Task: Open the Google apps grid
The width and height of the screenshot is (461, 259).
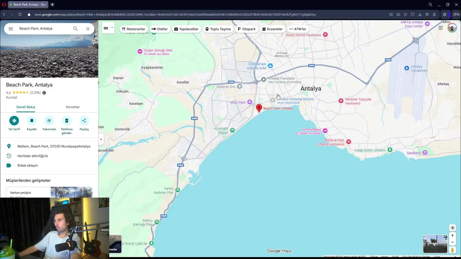Action: 440,28
